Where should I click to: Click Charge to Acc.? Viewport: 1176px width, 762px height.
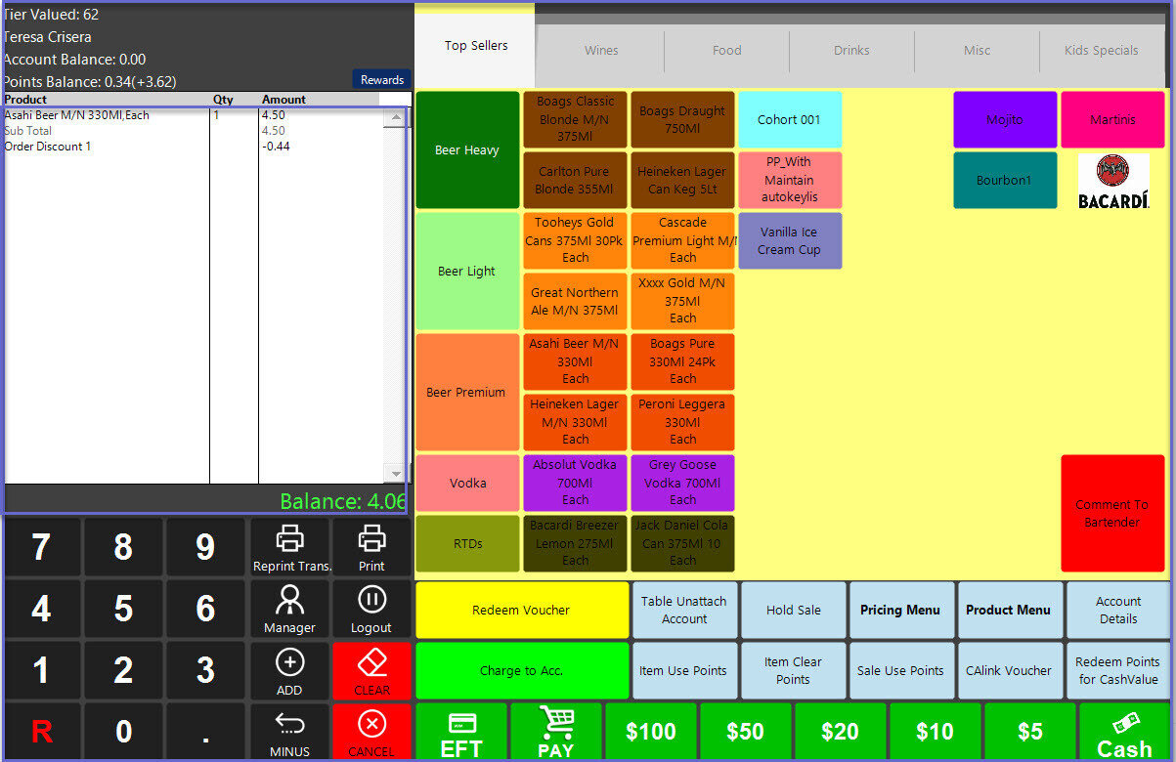click(x=521, y=671)
